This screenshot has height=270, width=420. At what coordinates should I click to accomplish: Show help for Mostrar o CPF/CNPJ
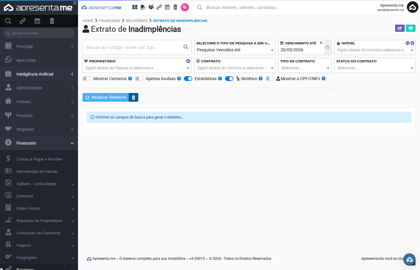tap(323, 79)
